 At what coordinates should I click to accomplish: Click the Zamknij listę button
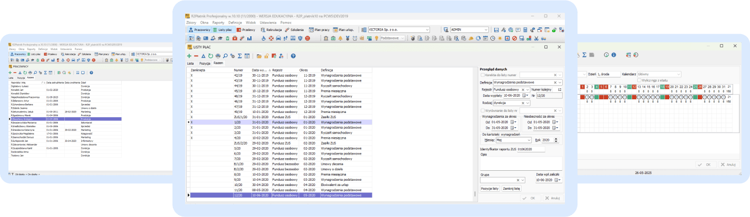tap(511, 188)
